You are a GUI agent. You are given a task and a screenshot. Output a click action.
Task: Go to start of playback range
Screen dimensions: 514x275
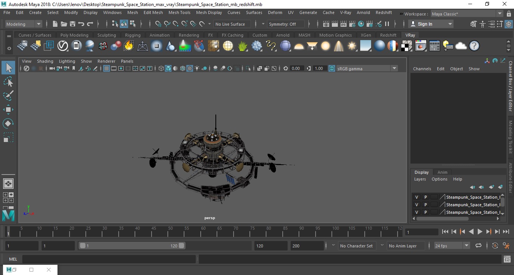click(445, 232)
